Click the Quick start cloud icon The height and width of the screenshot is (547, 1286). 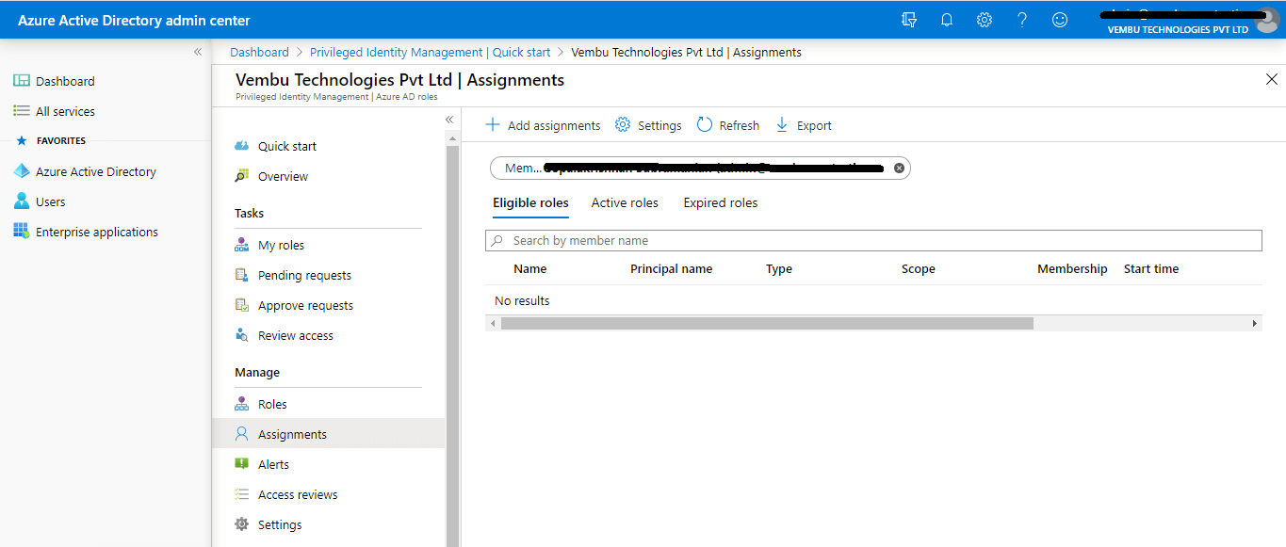click(242, 146)
